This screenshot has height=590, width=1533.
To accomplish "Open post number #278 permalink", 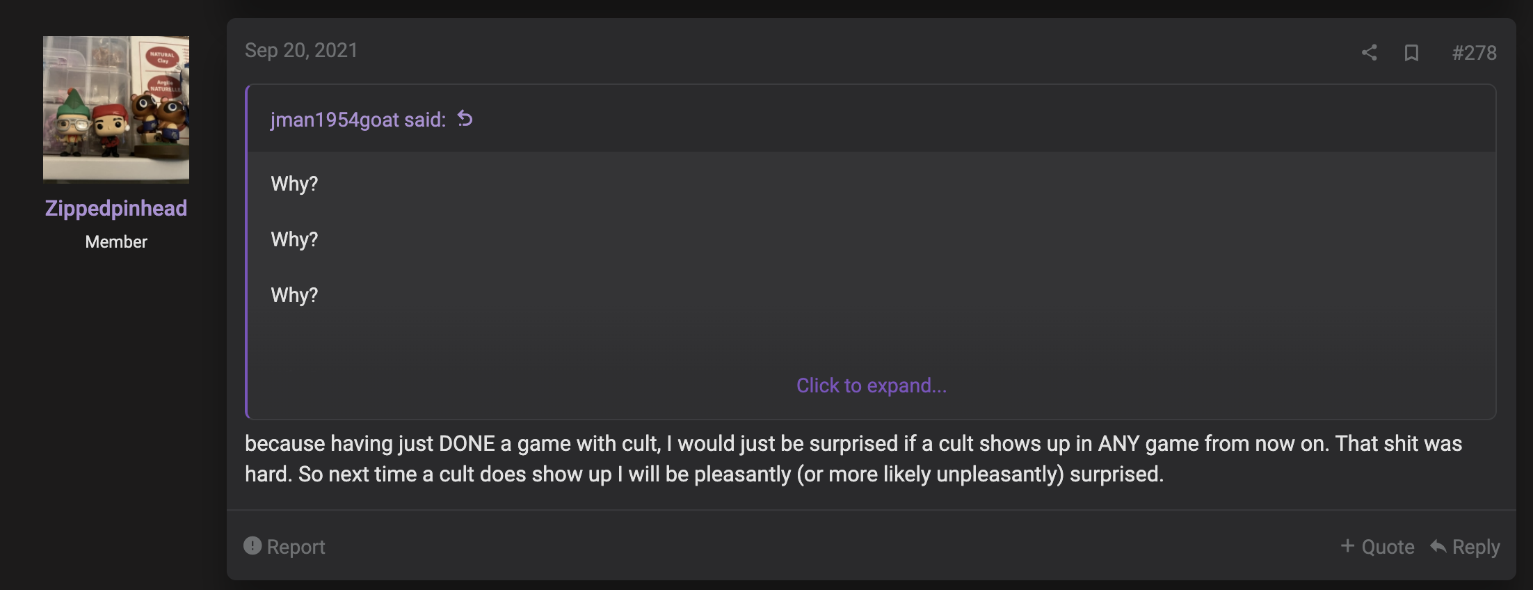I will pyautogui.click(x=1474, y=53).
